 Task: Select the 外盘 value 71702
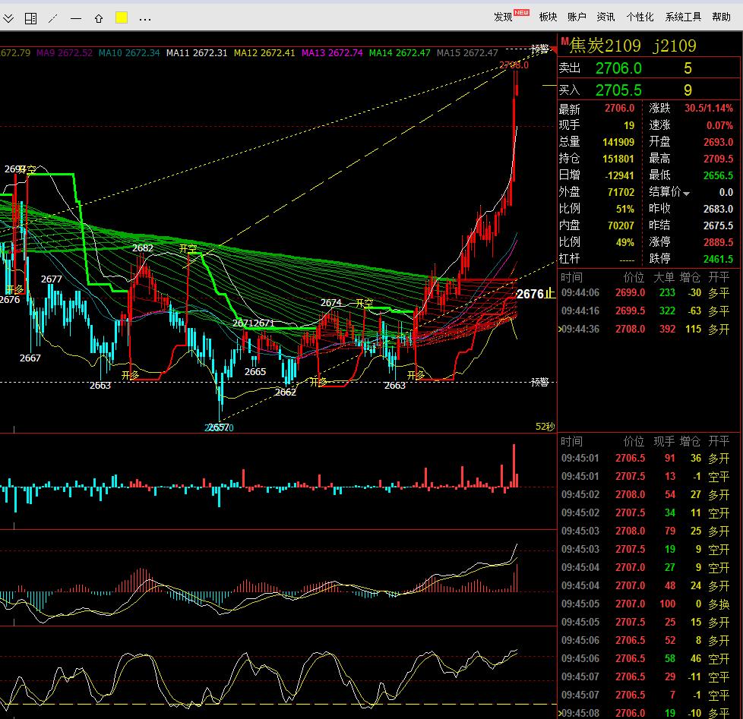coord(621,192)
